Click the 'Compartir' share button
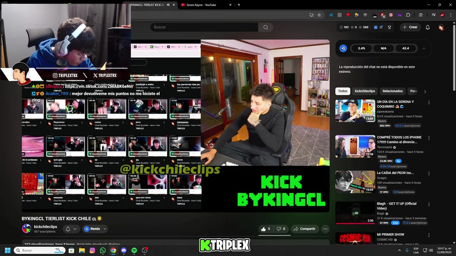 [x=305, y=229]
